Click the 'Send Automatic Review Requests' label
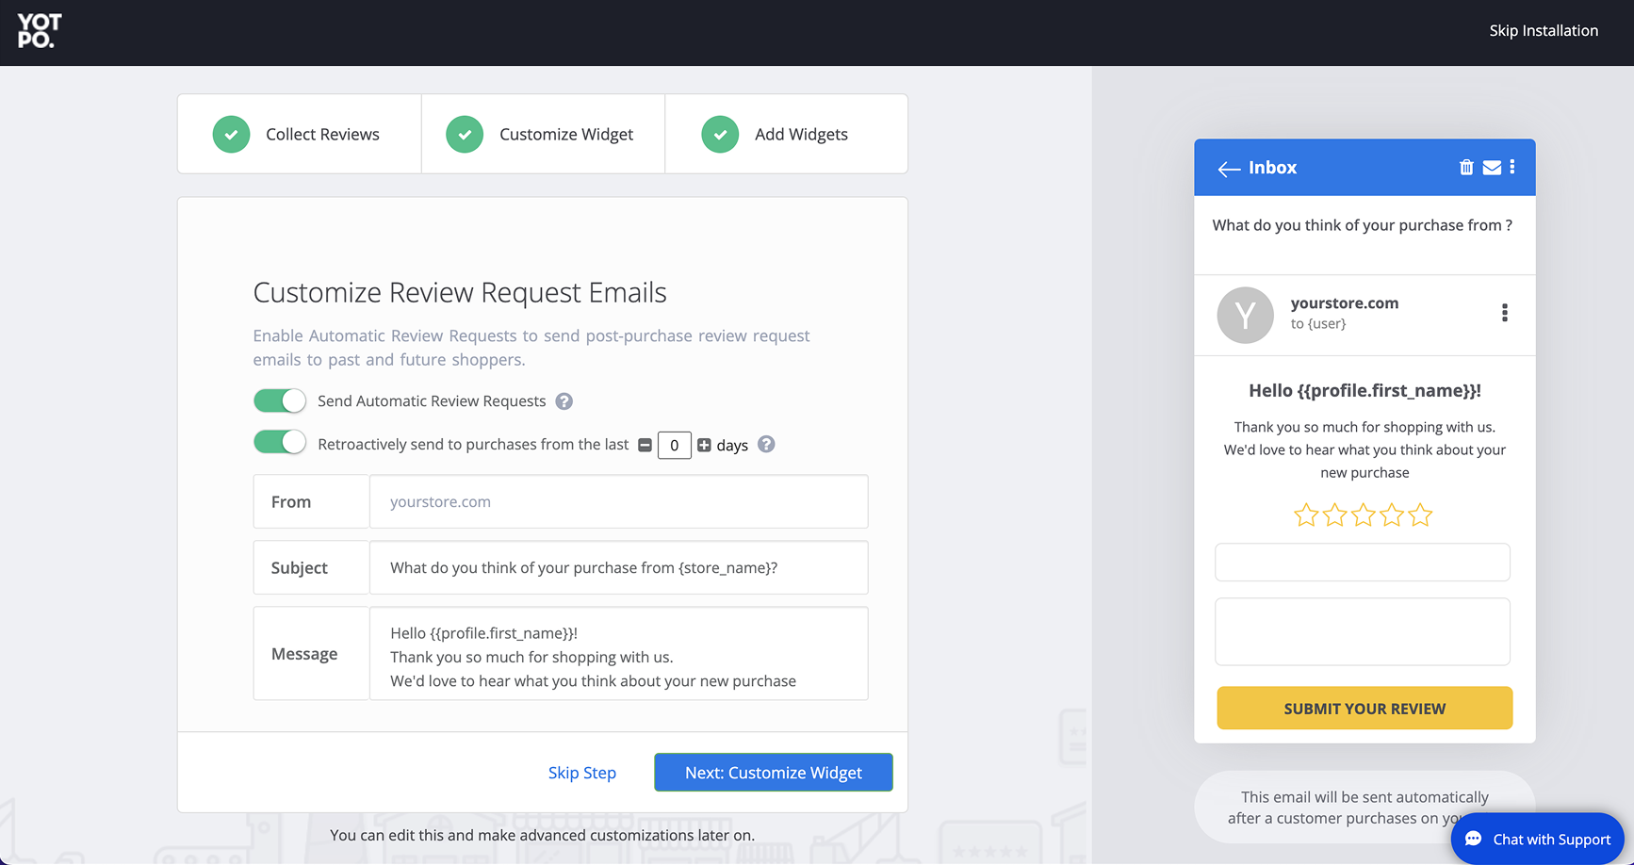The width and height of the screenshot is (1634, 865). pos(432,401)
